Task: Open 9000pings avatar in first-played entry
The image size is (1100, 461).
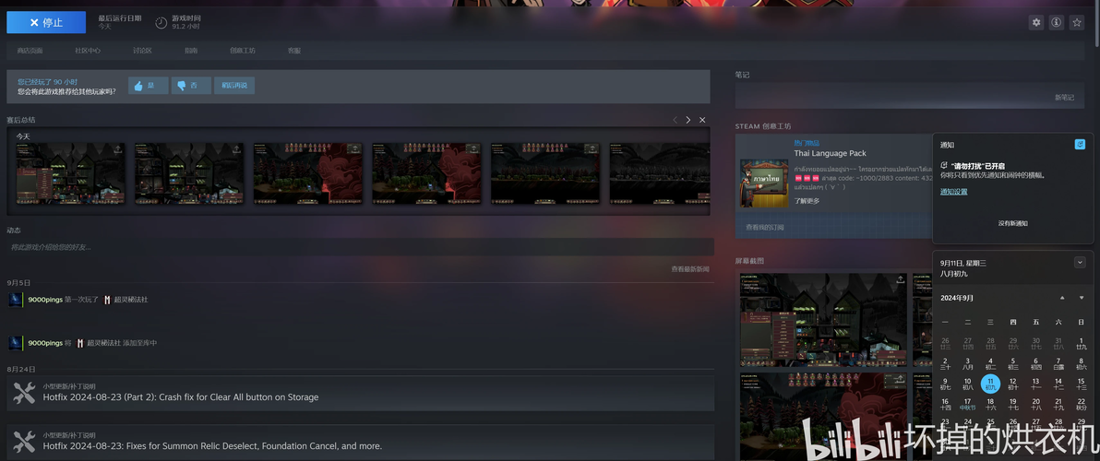Action: pos(16,300)
